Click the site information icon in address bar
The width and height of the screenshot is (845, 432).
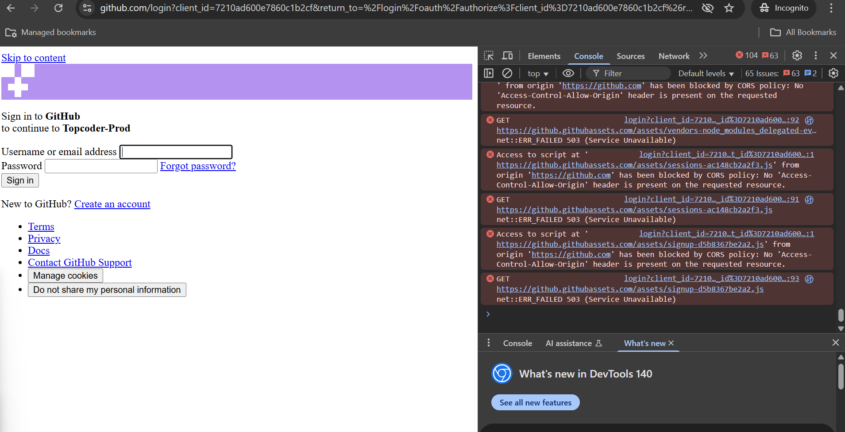click(88, 8)
